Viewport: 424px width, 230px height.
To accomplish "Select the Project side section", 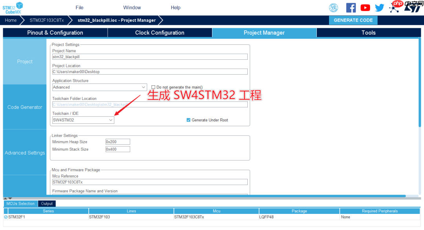I will pyautogui.click(x=25, y=61).
